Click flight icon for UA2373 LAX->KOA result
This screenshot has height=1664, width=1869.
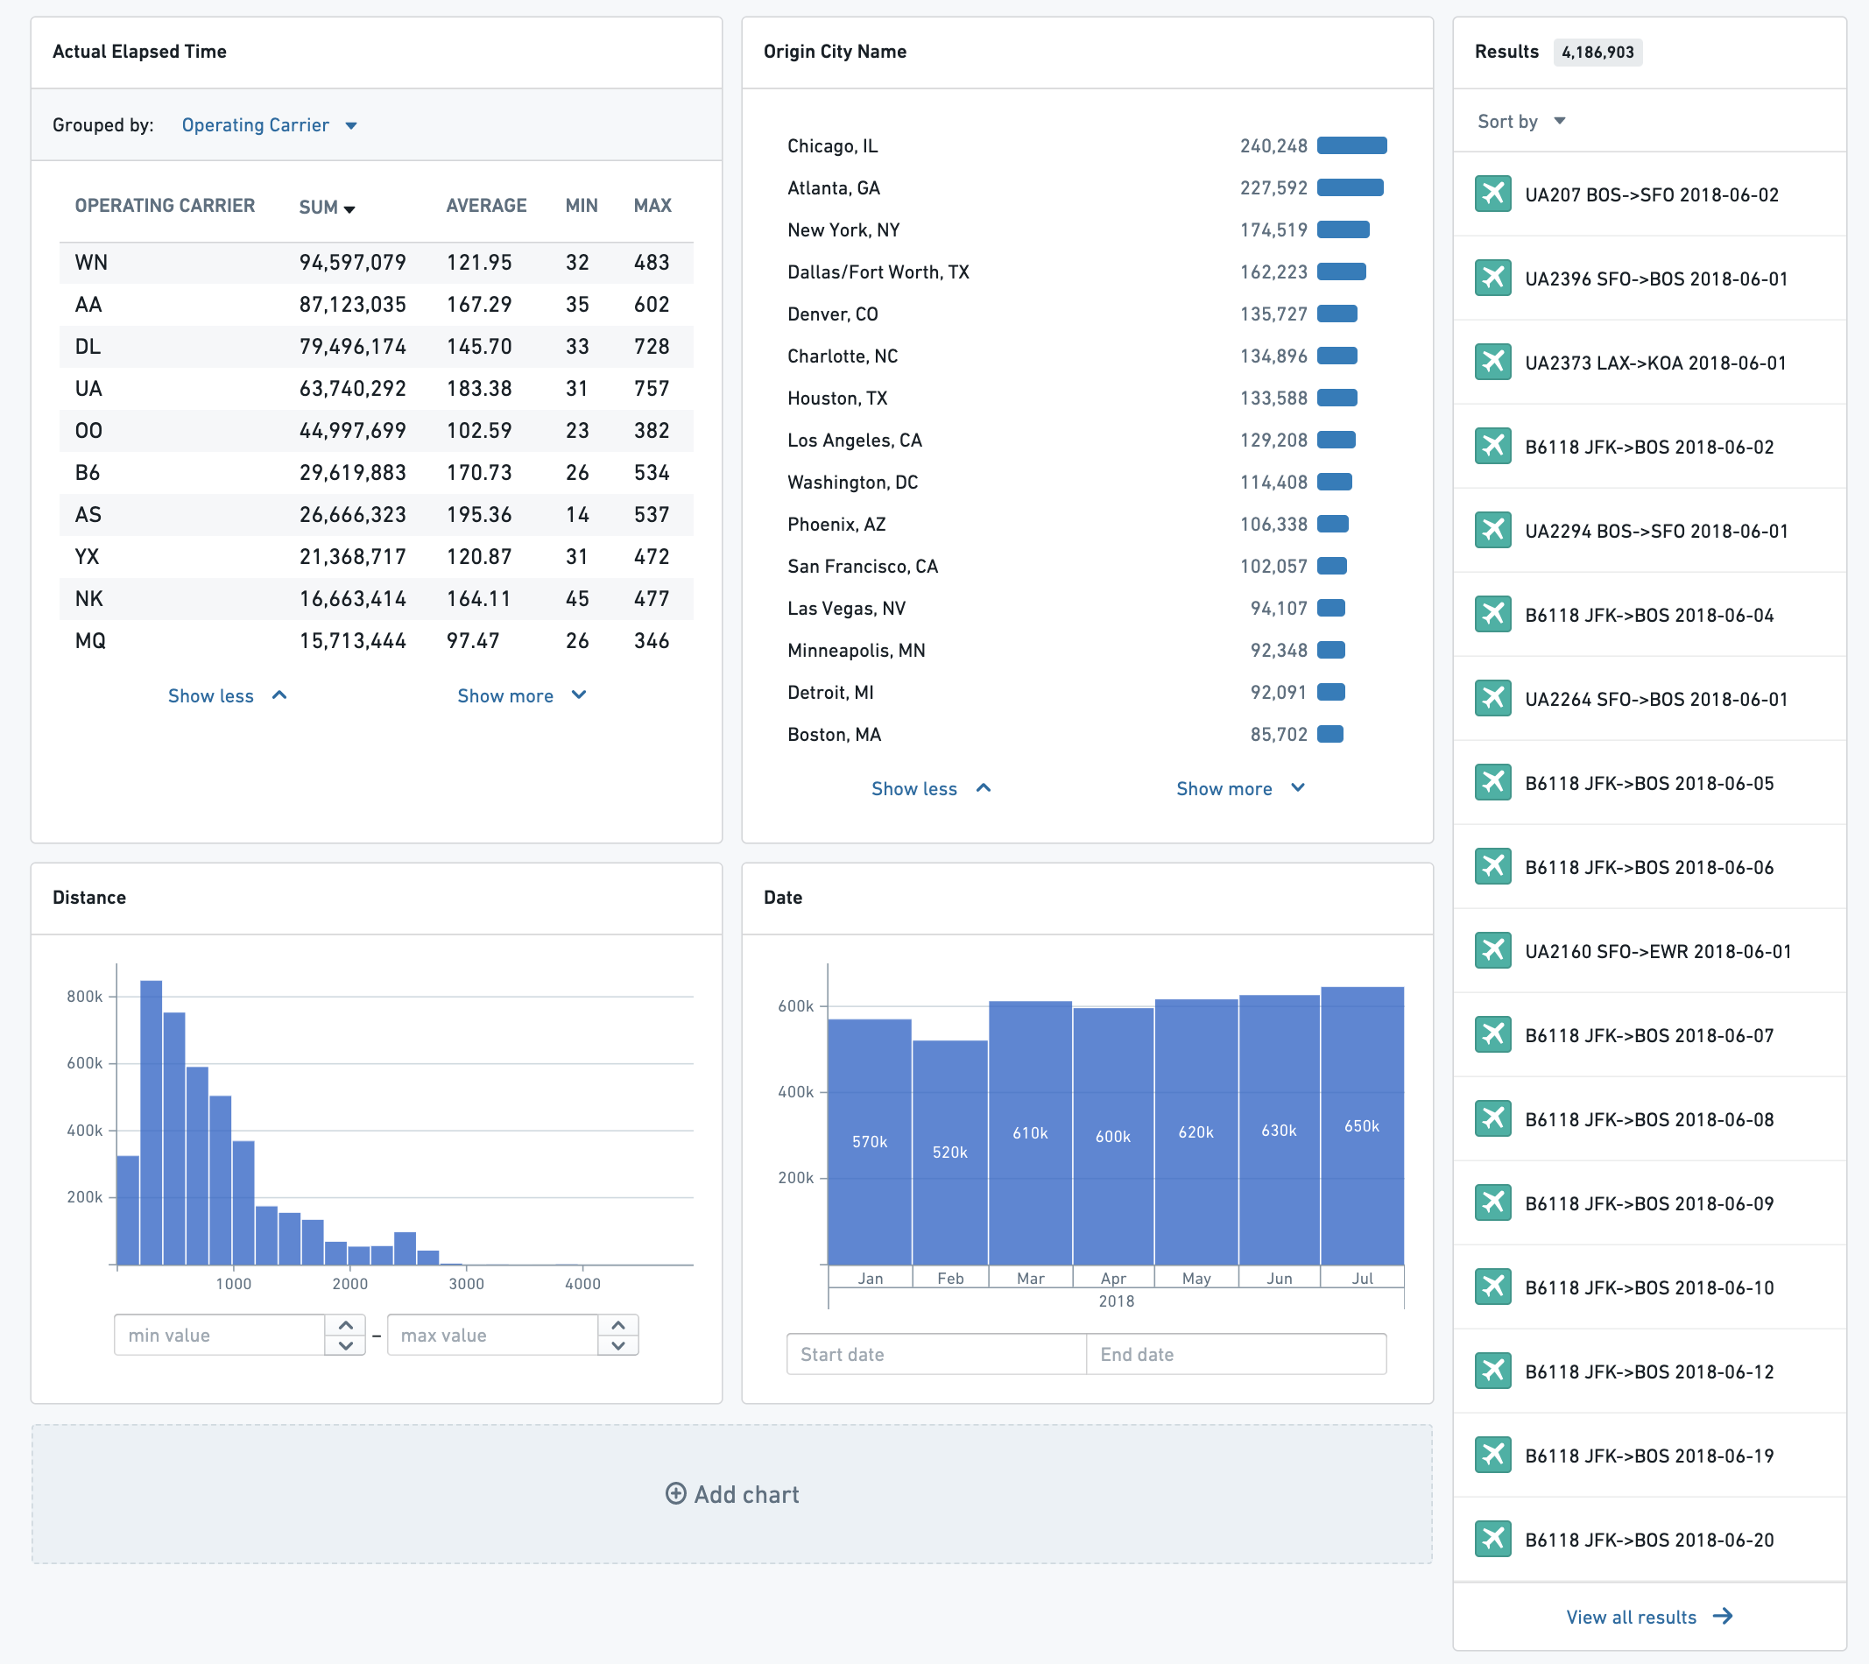[x=1492, y=362]
